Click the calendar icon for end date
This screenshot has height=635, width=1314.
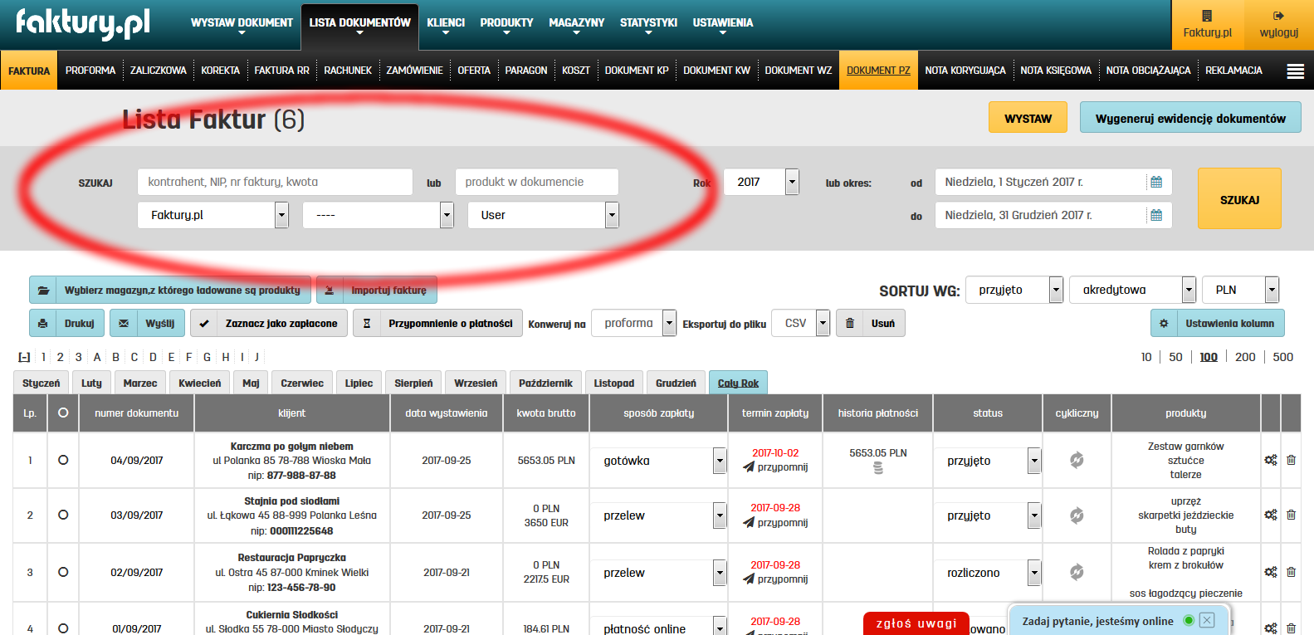(1155, 215)
